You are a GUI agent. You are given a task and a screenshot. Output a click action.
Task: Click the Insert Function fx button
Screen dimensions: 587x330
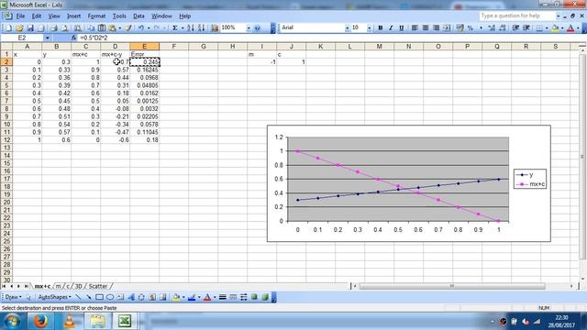[x=73, y=38]
